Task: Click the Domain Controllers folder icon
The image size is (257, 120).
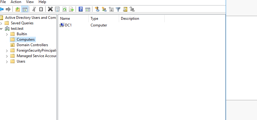Action: click(x=13, y=45)
